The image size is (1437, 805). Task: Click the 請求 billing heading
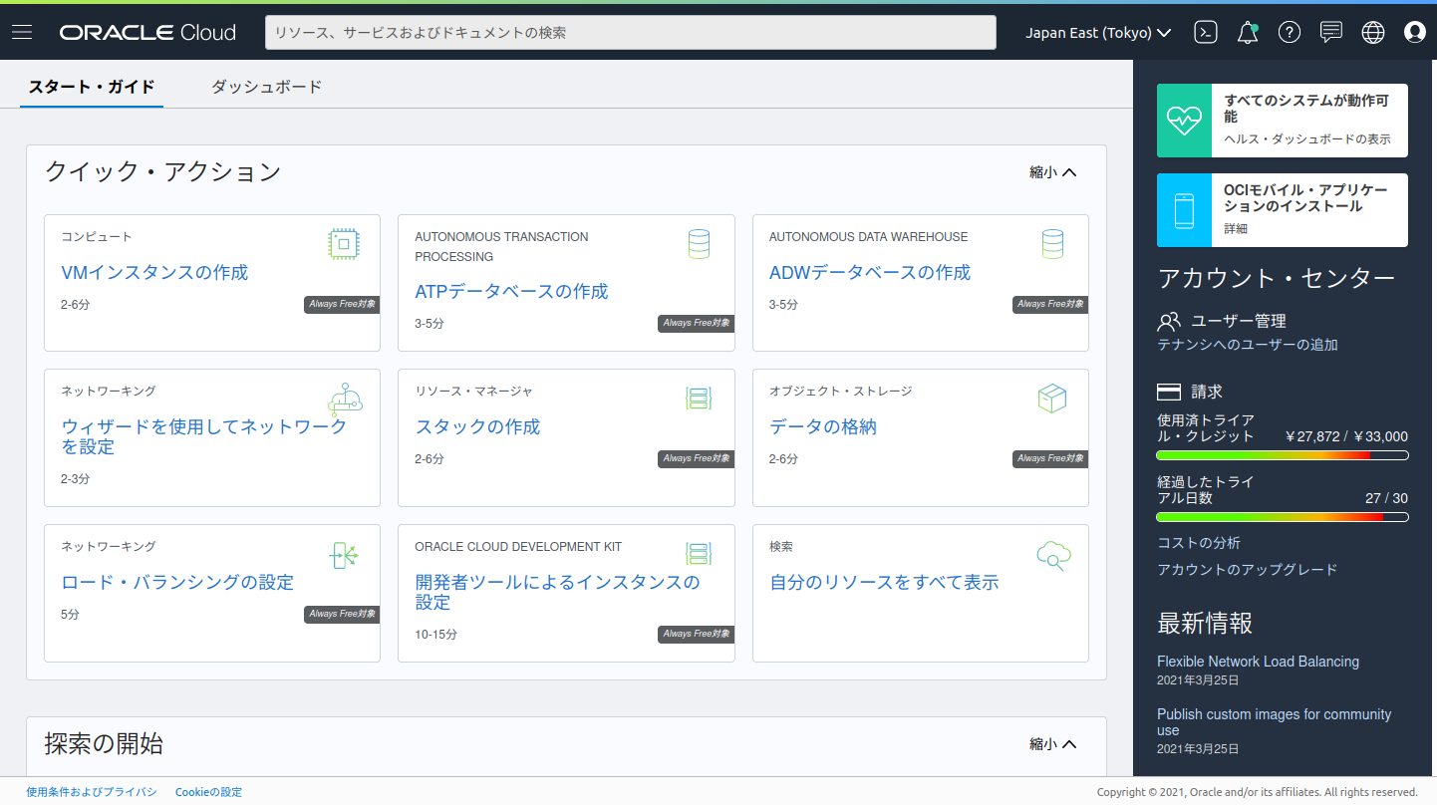click(1207, 392)
